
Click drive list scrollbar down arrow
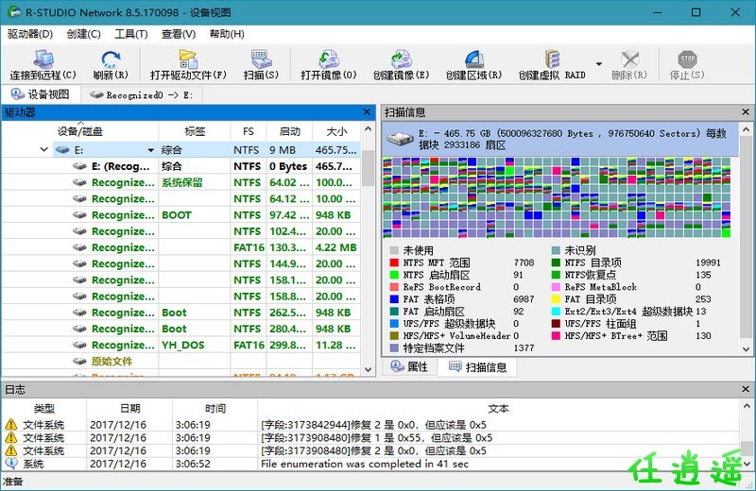(368, 369)
